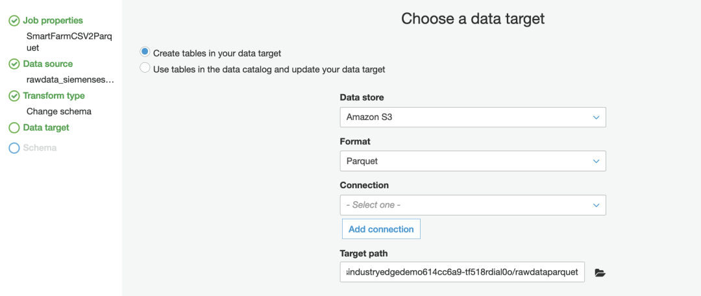Open the Format dropdown showing Parquet

coord(473,161)
